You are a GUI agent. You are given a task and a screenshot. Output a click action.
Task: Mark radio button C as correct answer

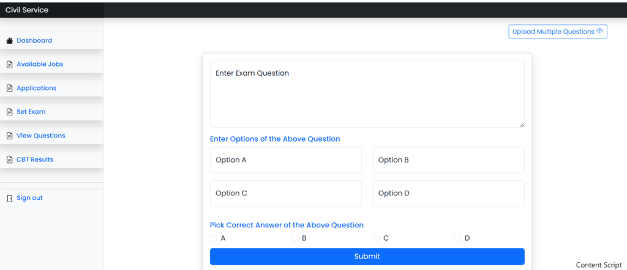coord(376,238)
